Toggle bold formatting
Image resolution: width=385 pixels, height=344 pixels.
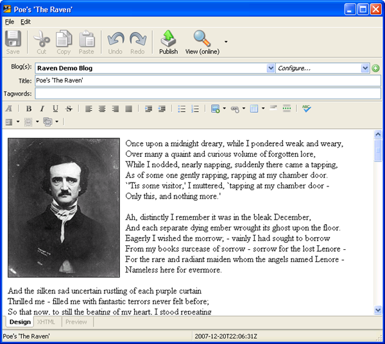(x=29, y=109)
